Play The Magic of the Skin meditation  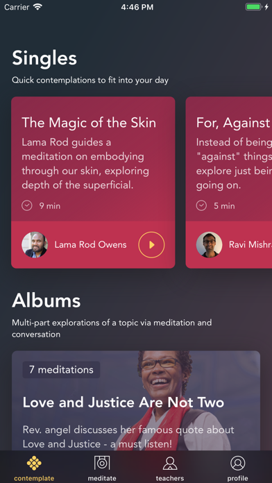[151, 245]
